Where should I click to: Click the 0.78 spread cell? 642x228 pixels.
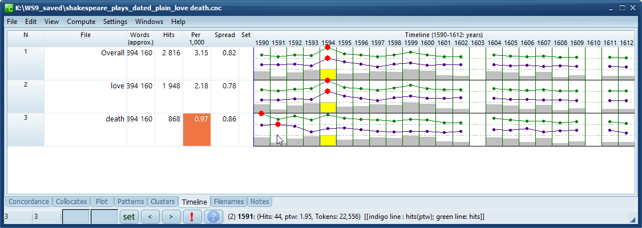tap(225, 96)
